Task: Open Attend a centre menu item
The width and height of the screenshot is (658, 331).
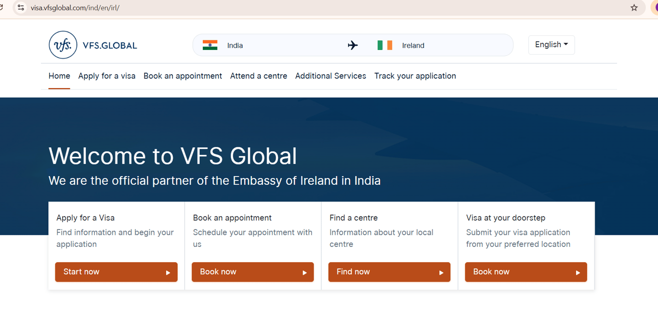Action: (x=259, y=76)
